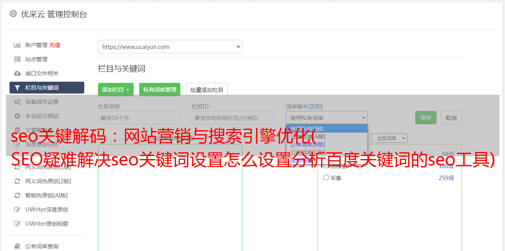Open the 词库版本 dropdown showing 使用私有词库

pos(327,118)
